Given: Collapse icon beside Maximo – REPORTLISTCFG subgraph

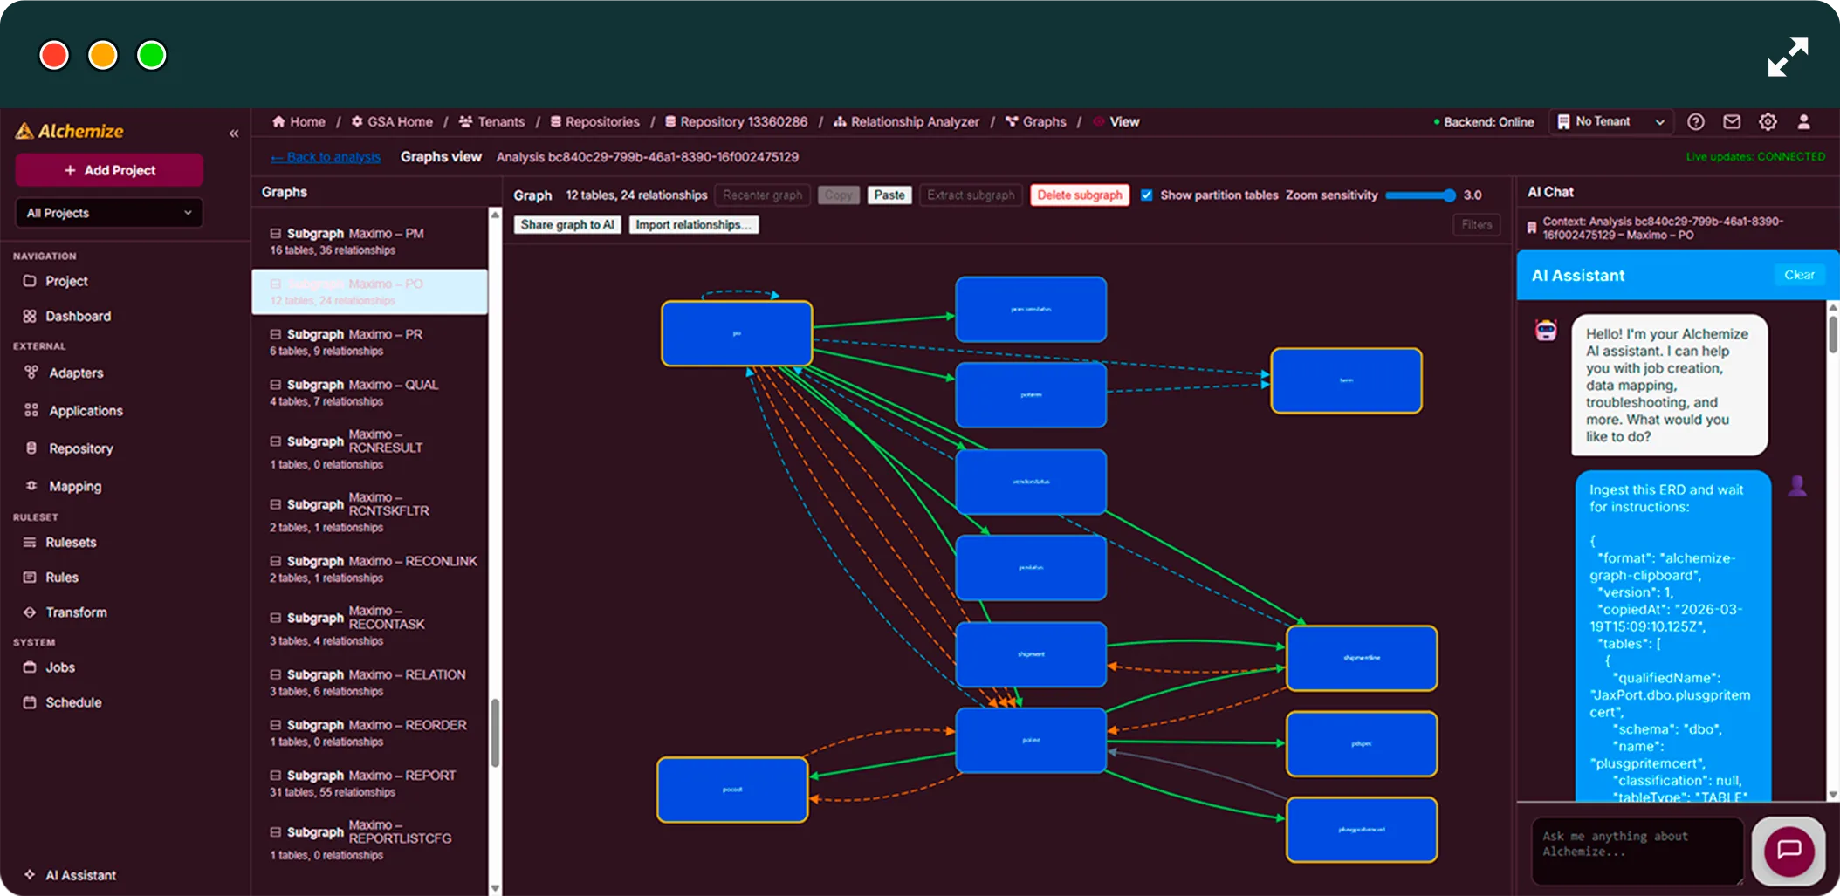Looking at the screenshot, I should click(276, 832).
